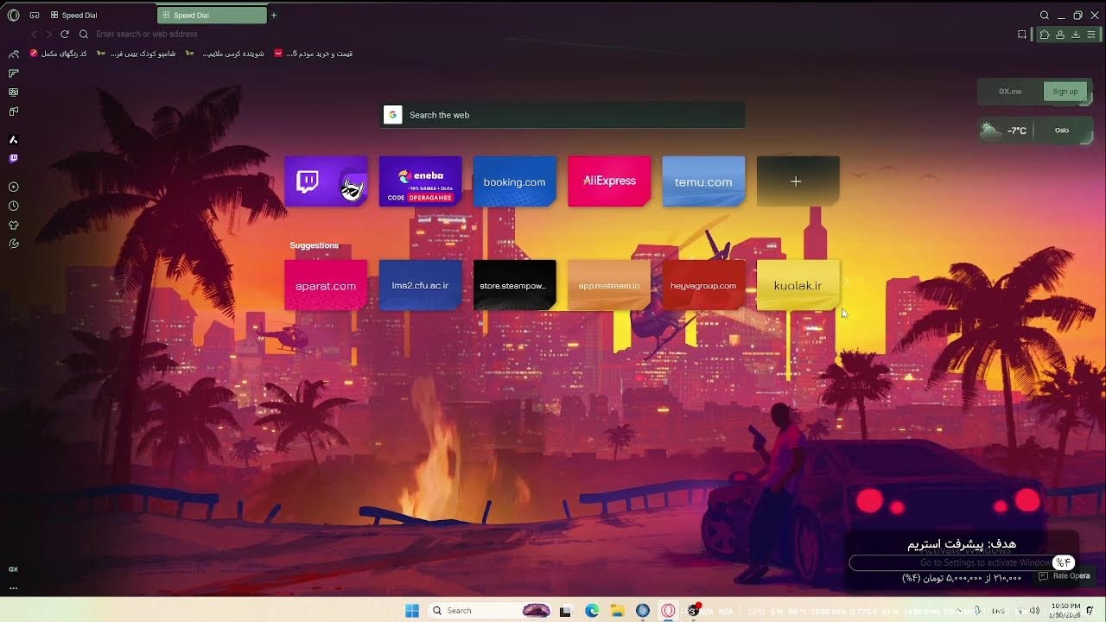
Task: Take a snapshot with capture icon
Action: 1021,35
